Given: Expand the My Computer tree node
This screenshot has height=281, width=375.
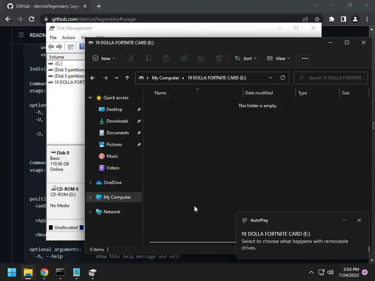Looking at the screenshot, I should click(x=90, y=197).
